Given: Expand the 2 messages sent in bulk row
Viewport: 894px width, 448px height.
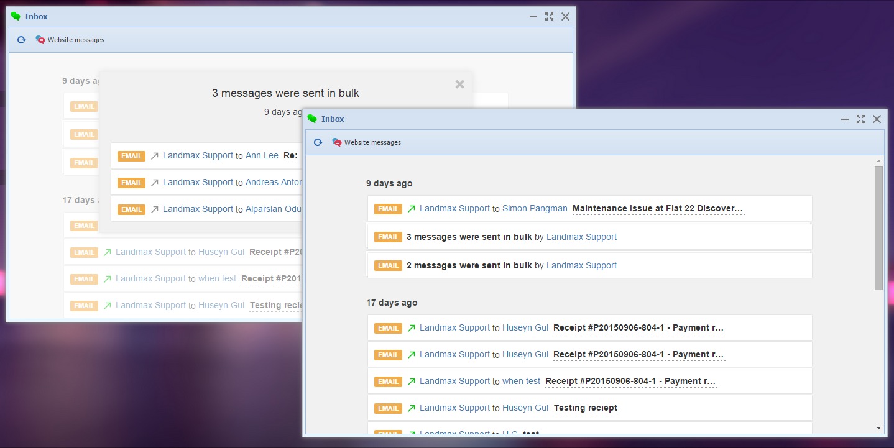Looking at the screenshot, I should click(x=469, y=265).
